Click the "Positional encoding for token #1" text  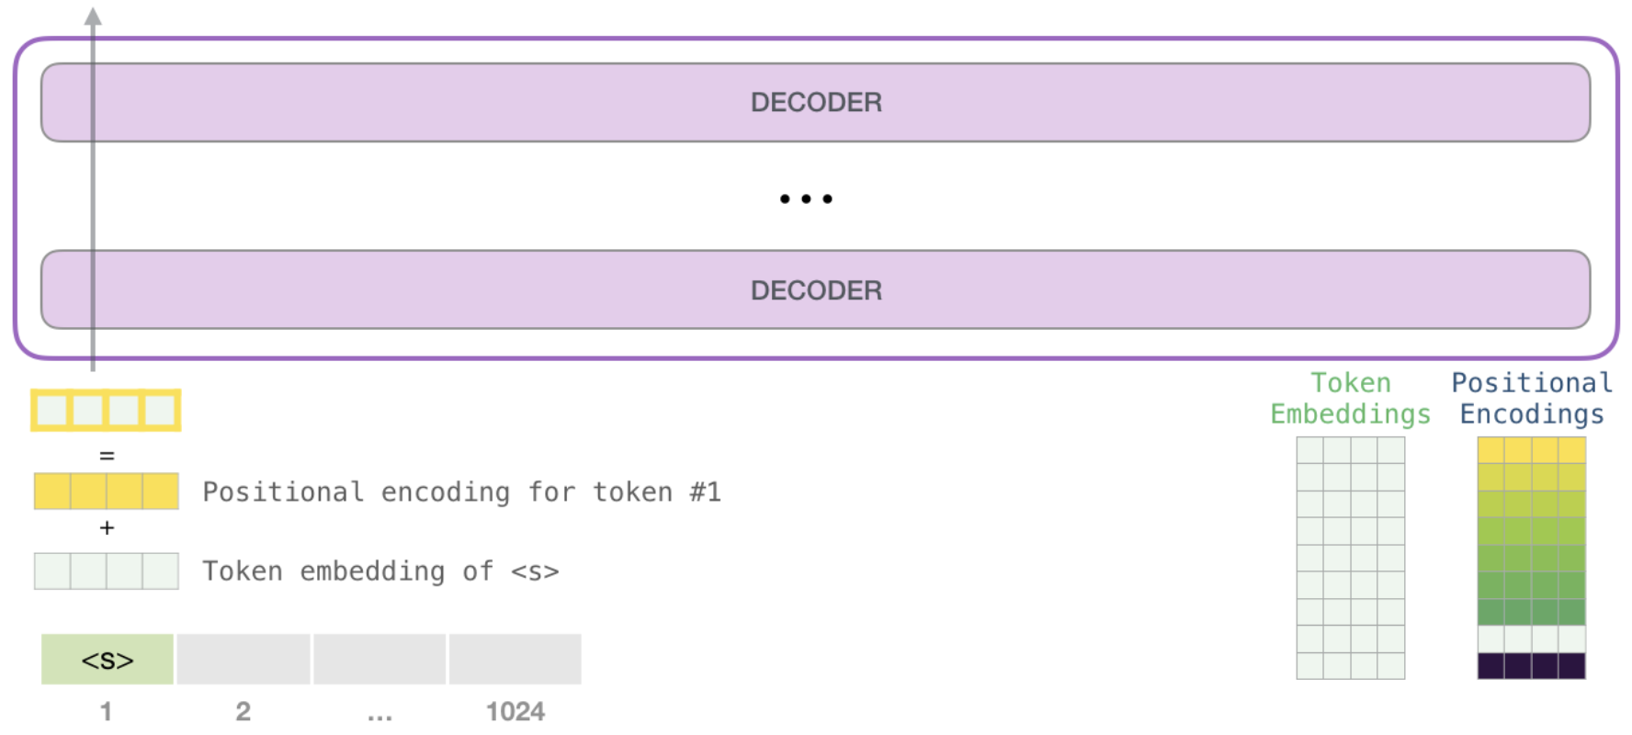click(461, 492)
